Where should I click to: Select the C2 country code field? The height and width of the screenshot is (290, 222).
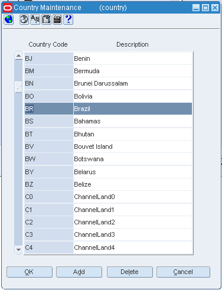click(x=49, y=222)
